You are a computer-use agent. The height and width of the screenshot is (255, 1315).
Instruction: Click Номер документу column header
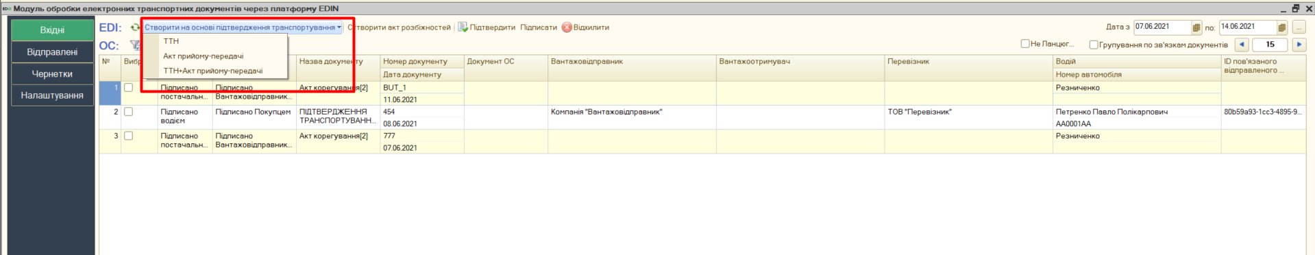[x=422, y=62]
